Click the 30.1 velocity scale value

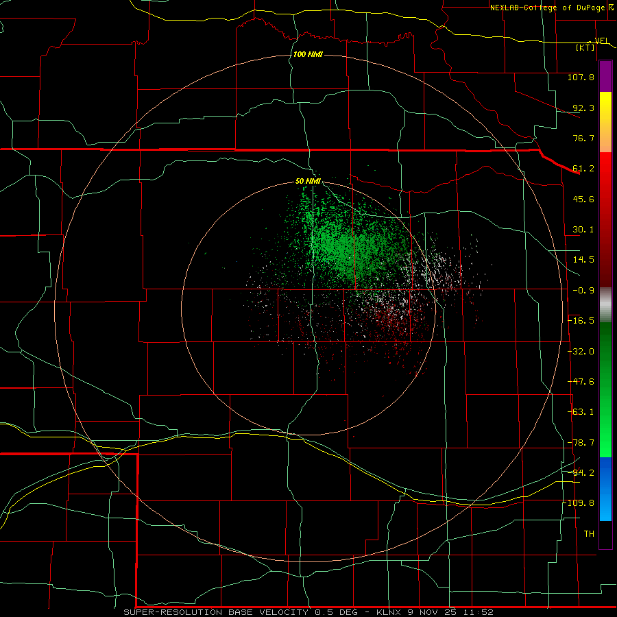point(583,230)
